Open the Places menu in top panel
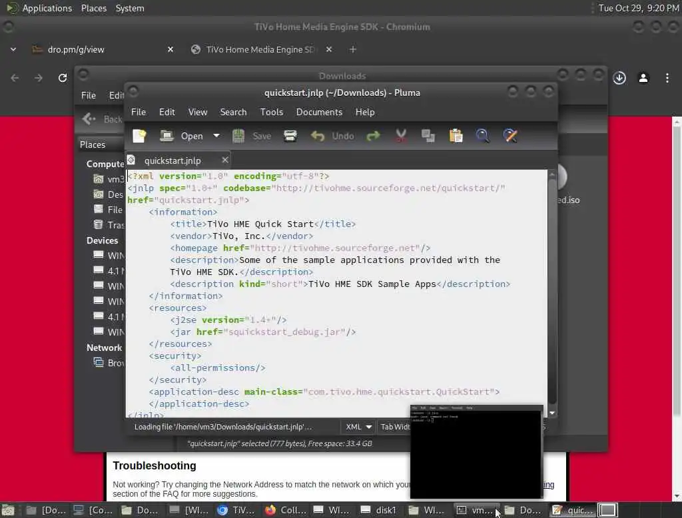Screen dimensions: 682x518 click(x=94, y=8)
